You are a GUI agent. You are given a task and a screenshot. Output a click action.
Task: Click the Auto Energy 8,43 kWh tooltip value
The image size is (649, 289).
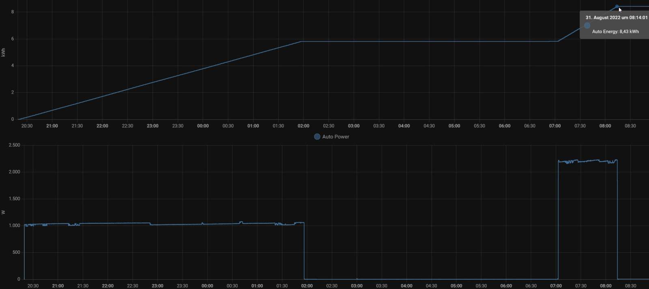[615, 32]
